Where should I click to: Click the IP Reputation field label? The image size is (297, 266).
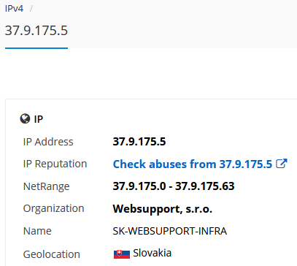[x=55, y=164]
